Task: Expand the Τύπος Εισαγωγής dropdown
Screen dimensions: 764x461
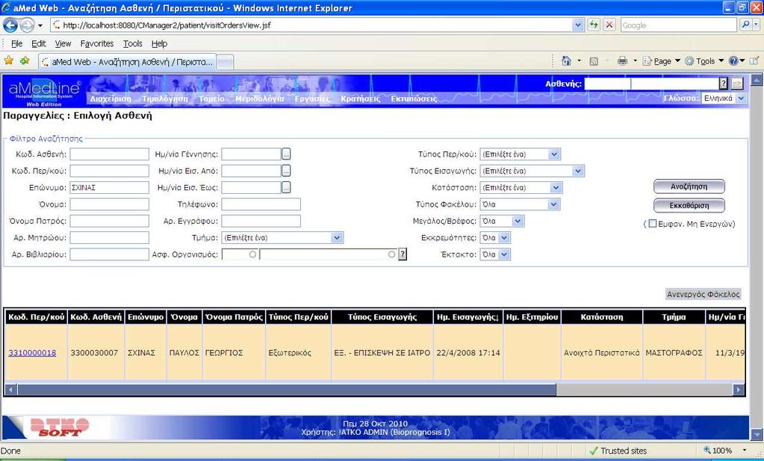Action: click(578, 171)
